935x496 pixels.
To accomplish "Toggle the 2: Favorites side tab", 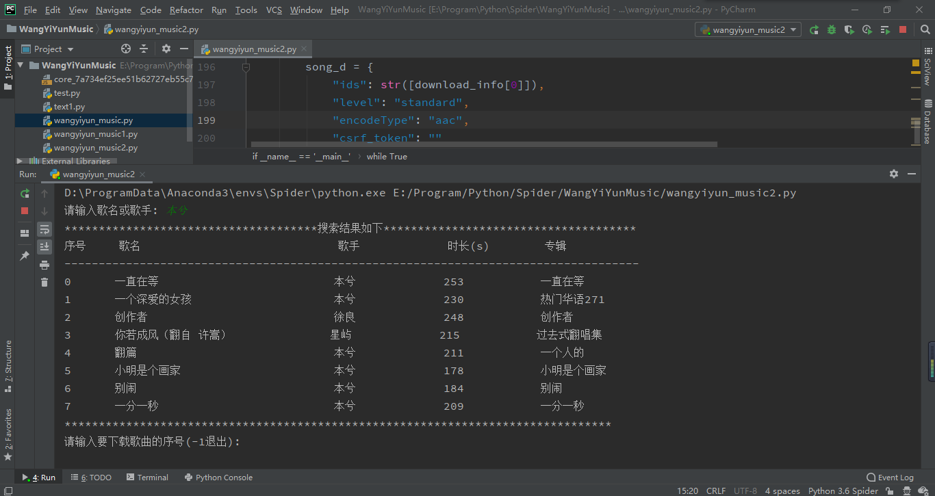I will pyautogui.click(x=8, y=434).
